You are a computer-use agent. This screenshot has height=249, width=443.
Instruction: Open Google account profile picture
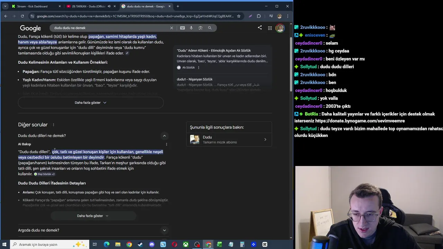[x=280, y=28]
